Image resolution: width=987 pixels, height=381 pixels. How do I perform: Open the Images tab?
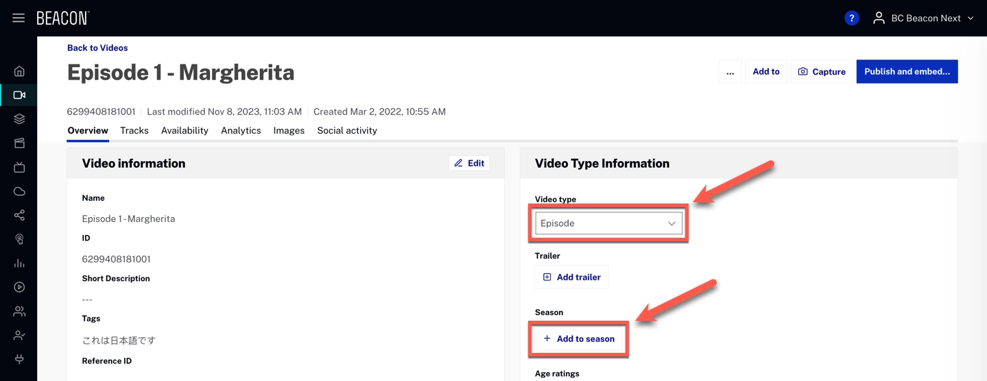tap(289, 130)
